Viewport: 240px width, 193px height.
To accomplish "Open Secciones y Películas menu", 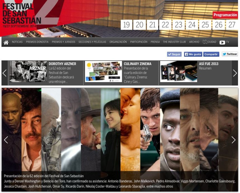I will tap(92, 42).
